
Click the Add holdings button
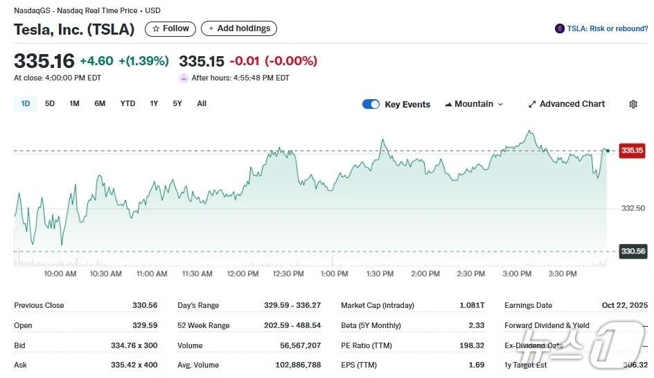coord(239,28)
